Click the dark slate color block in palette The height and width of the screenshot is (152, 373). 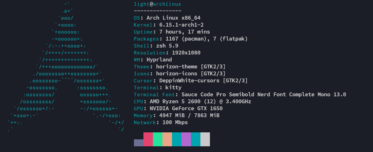point(139,143)
